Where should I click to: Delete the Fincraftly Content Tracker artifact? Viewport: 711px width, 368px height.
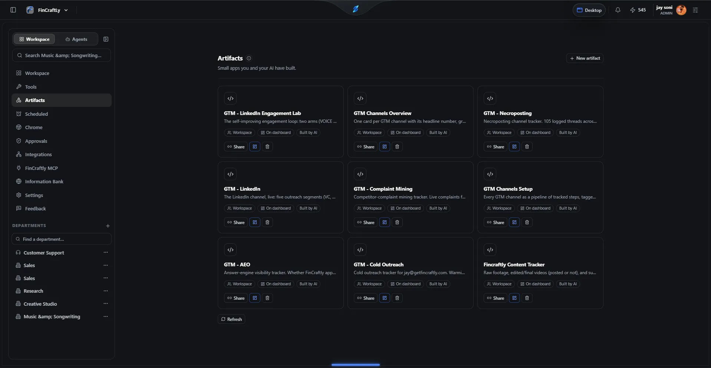[527, 298]
